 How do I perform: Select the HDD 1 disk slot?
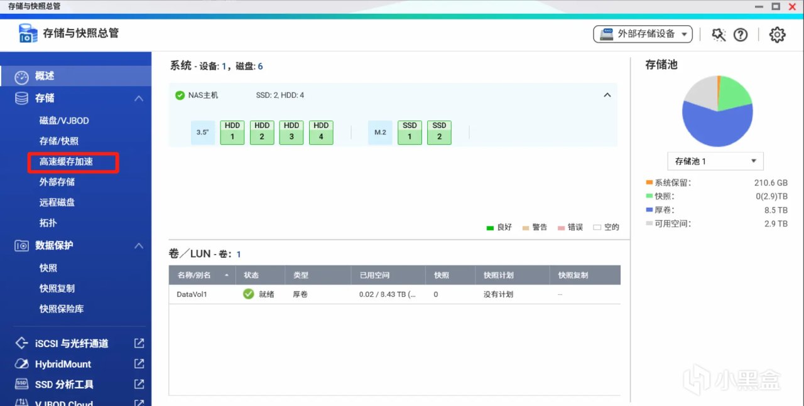pyautogui.click(x=232, y=132)
